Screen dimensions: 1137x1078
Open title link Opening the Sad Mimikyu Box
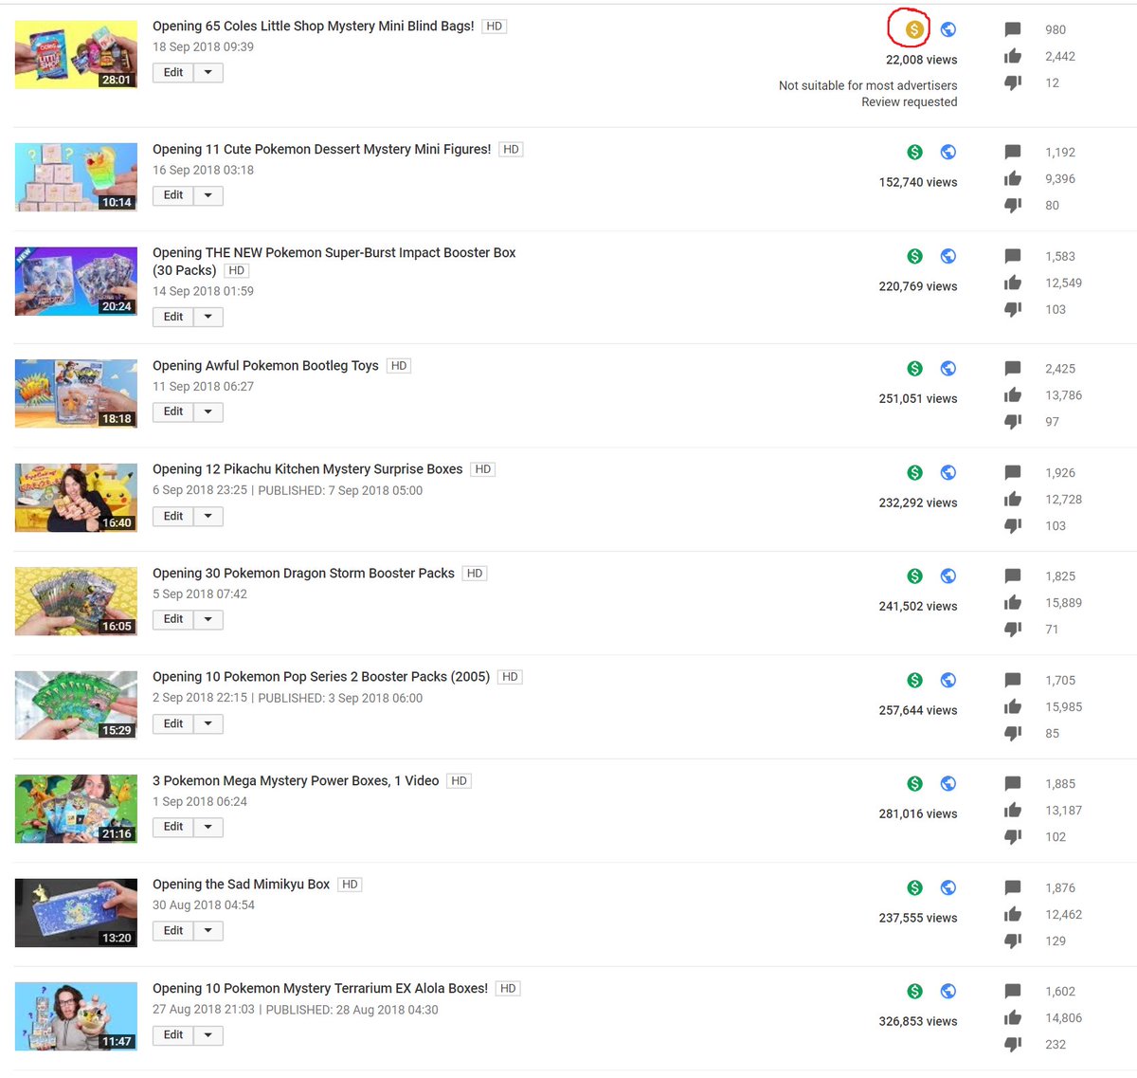coord(242,885)
